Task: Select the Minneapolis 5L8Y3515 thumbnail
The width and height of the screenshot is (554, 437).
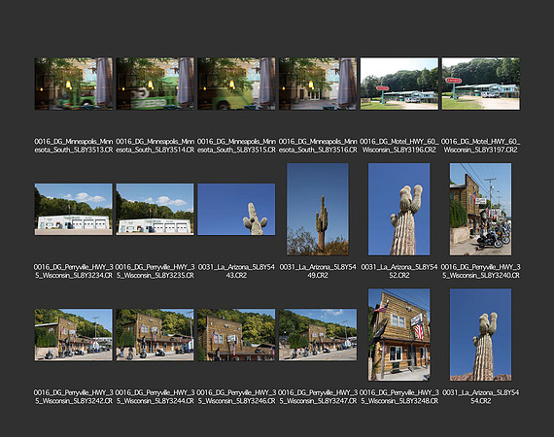Action: (236, 84)
